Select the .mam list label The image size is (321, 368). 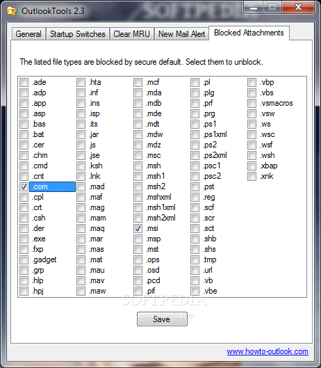click(97, 218)
